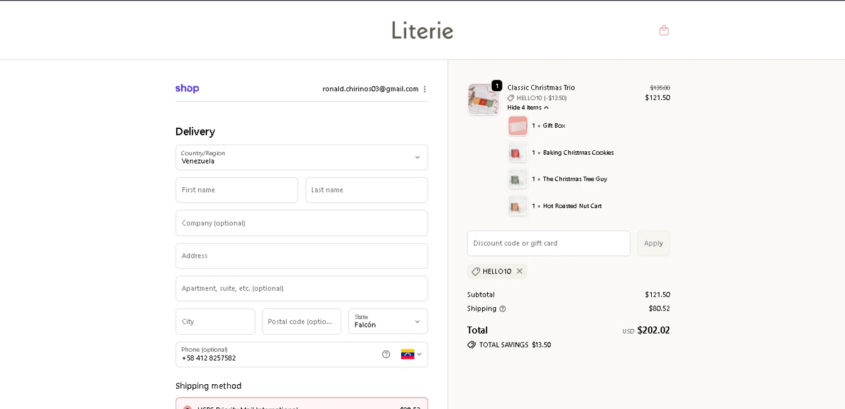The image size is (845, 409).
Task: Click the email address ronald.chirinos03@gmail.com
Action: 370,89
